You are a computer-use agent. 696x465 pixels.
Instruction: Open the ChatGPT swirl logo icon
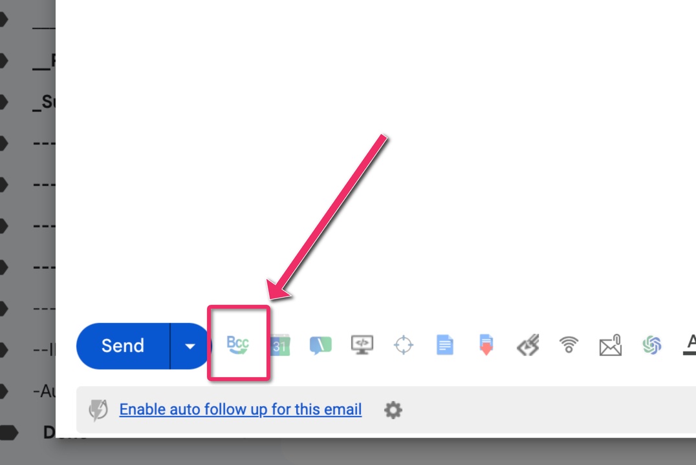[651, 345]
